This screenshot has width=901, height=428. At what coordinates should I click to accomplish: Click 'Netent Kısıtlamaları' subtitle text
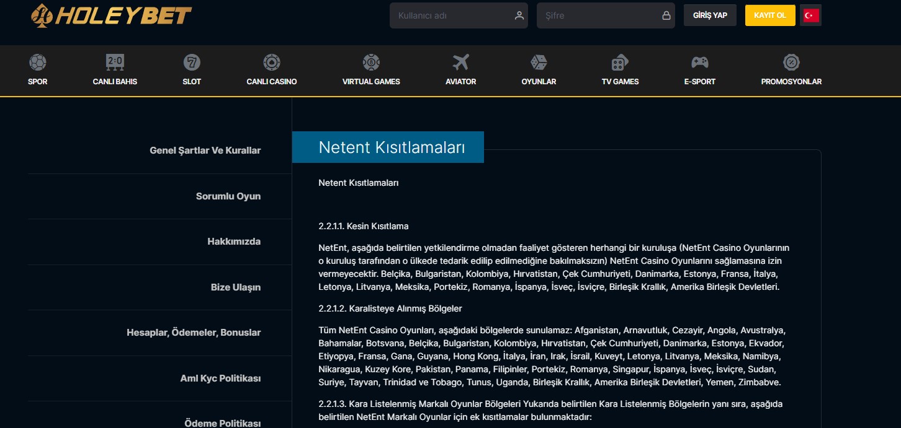(359, 183)
